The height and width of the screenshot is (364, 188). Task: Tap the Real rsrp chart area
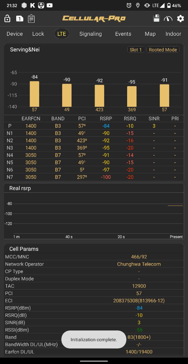click(x=94, y=216)
